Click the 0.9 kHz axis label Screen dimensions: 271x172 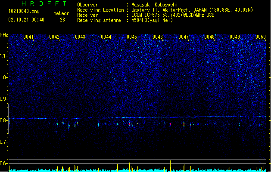[x=3, y=99]
